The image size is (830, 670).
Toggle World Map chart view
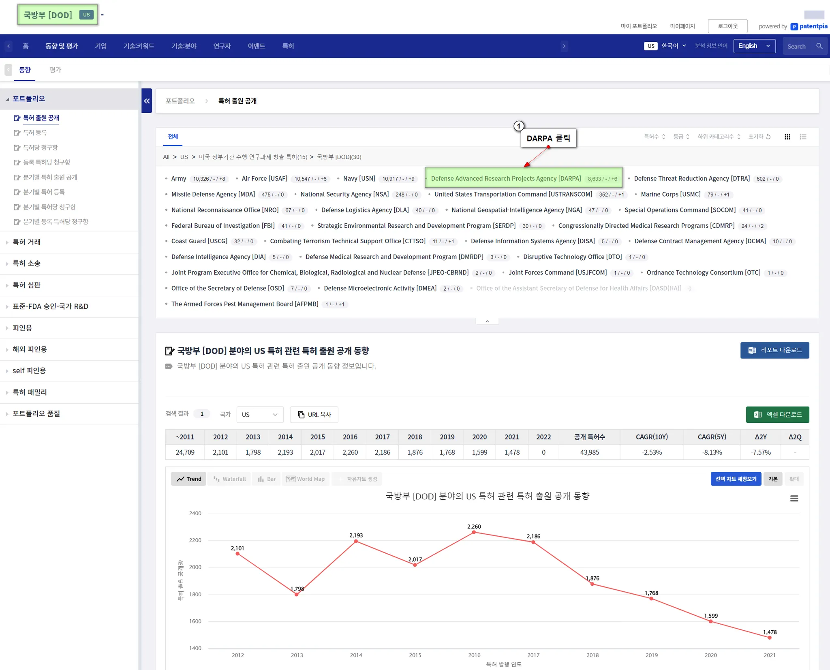306,479
